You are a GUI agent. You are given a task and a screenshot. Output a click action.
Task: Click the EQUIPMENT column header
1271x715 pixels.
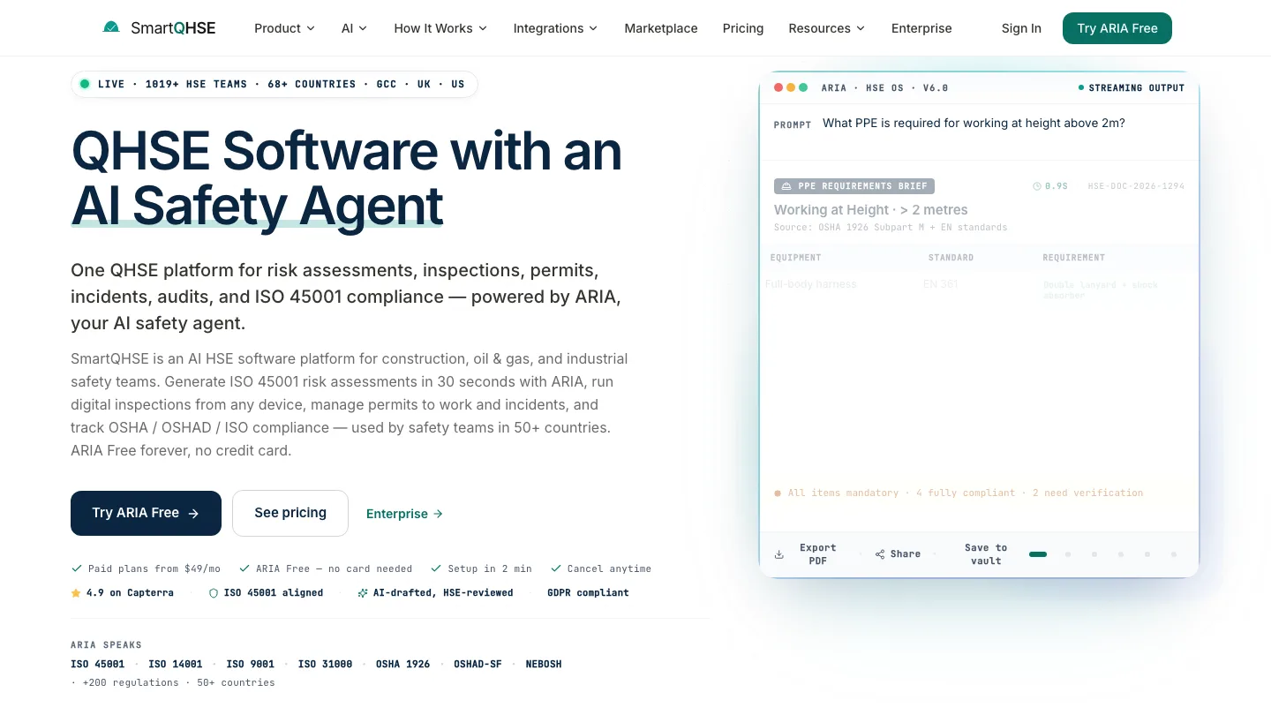795,258
